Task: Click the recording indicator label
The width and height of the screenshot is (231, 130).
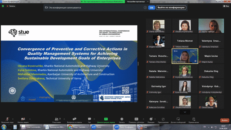Action: pos(11,6)
